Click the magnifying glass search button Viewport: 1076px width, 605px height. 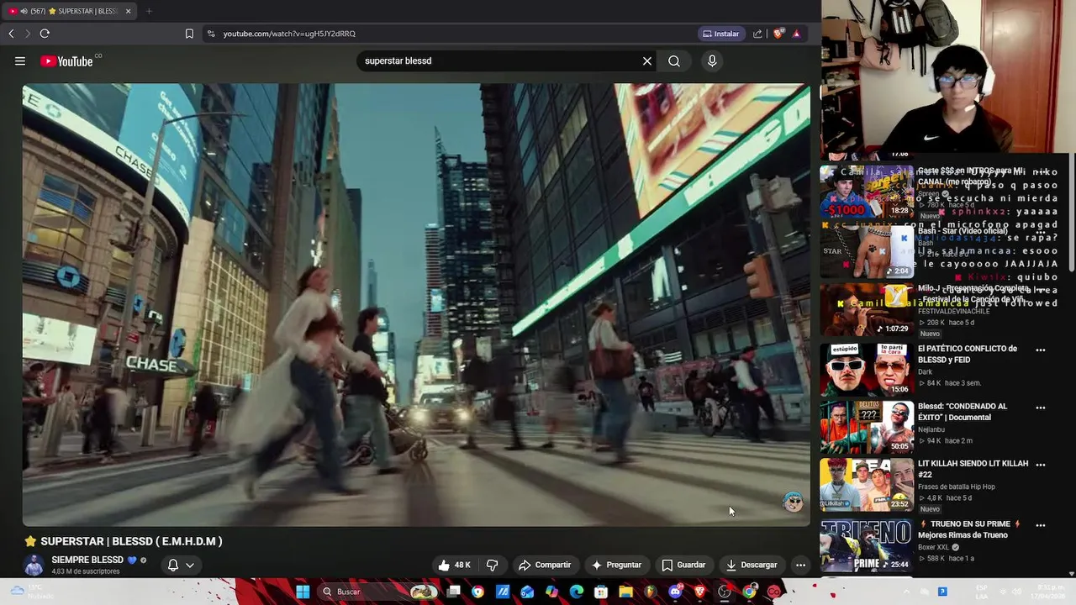click(674, 61)
